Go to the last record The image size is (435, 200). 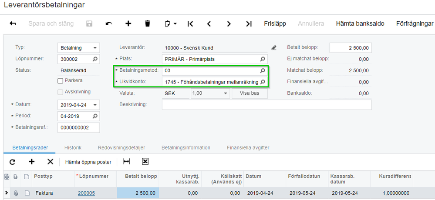click(249, 24)
